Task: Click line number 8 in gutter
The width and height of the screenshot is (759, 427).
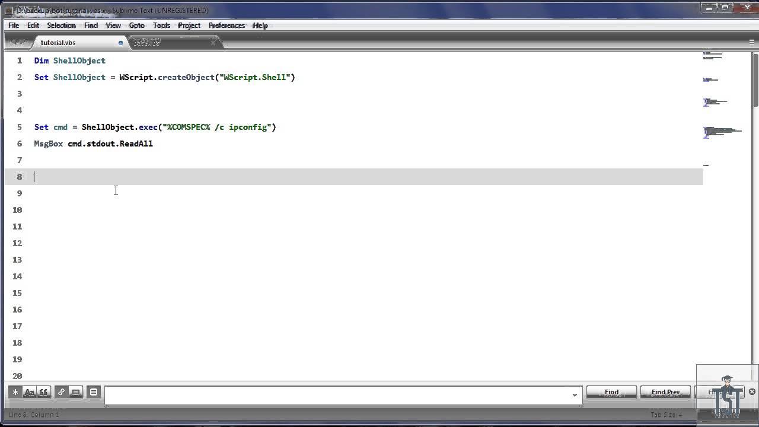Action: [20, 177]
